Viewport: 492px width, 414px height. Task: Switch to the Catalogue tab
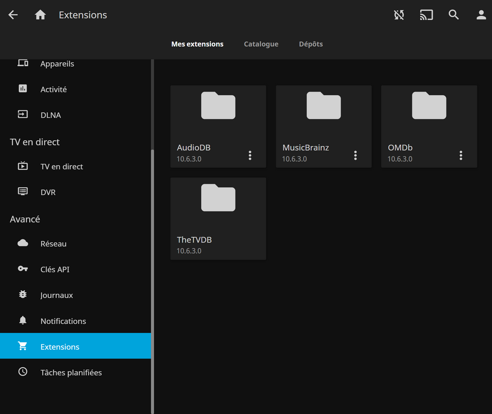tap(261, 44)
